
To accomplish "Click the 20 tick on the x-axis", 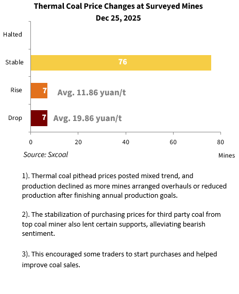I will point(78,142).
